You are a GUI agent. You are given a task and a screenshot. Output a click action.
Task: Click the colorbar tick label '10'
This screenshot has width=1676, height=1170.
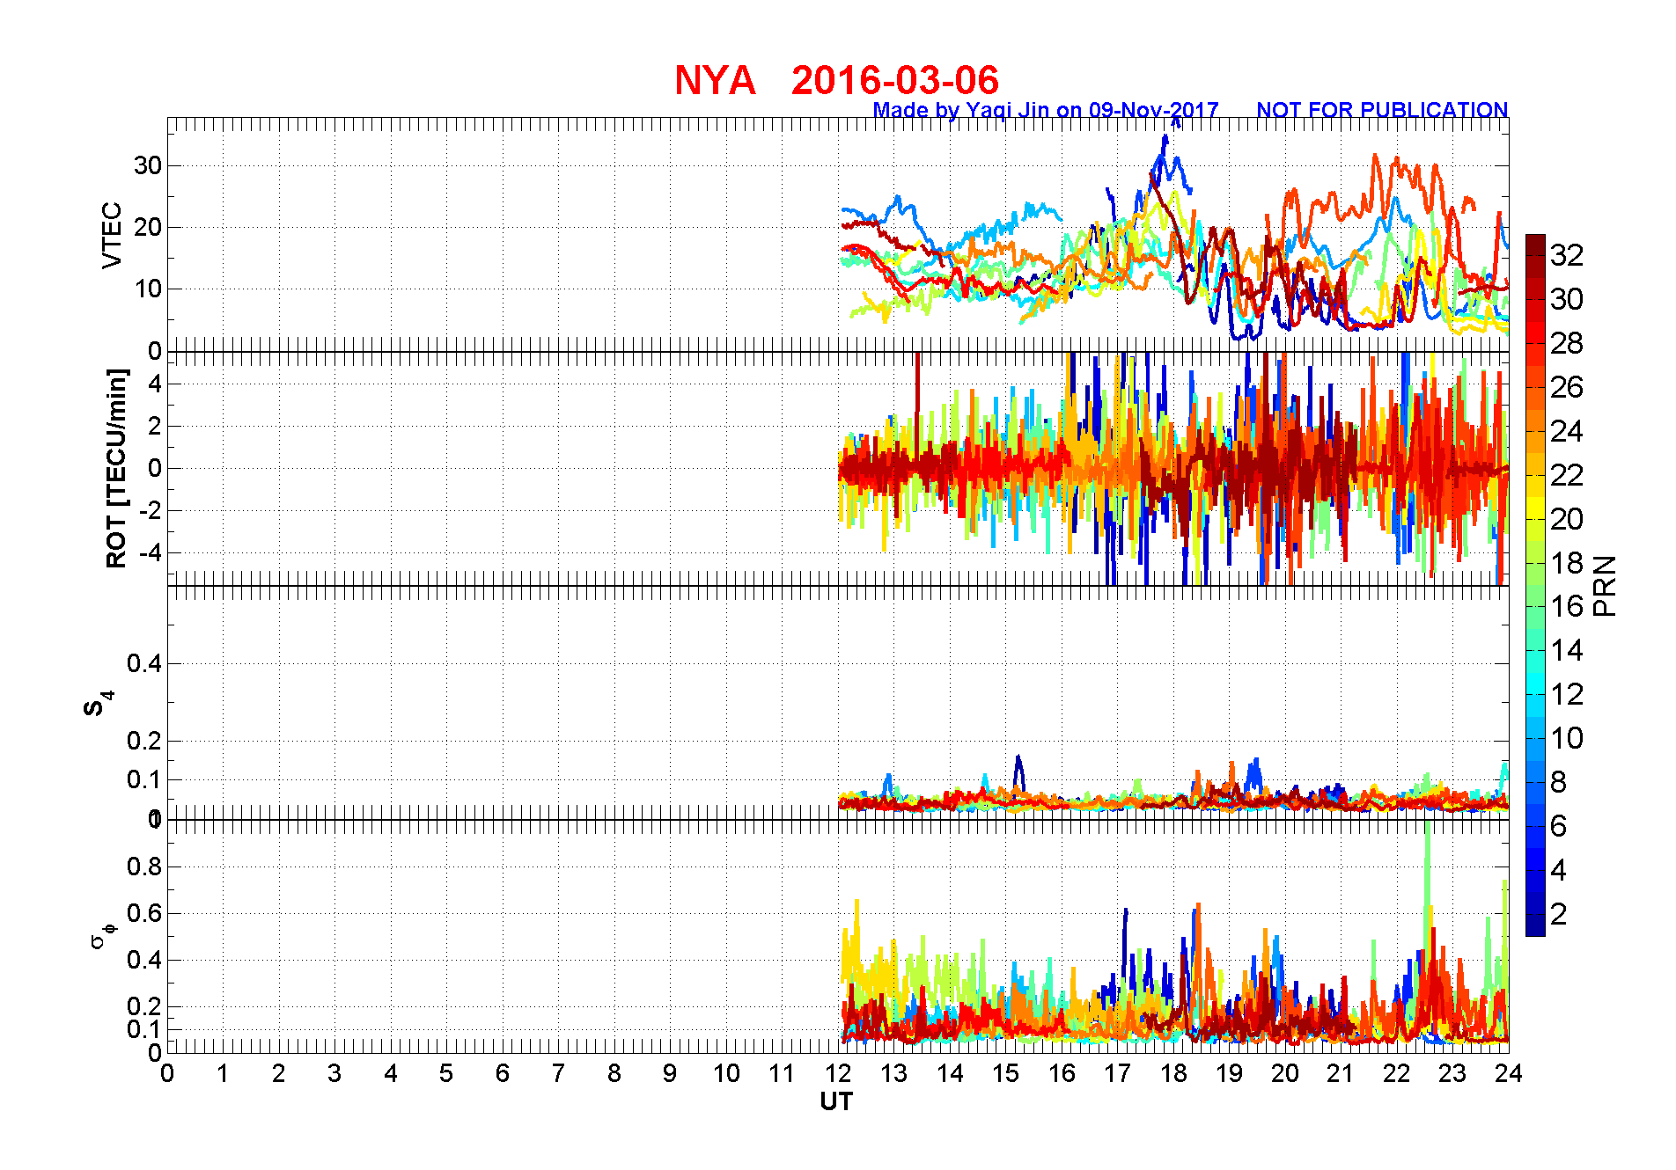point(1566,738)
